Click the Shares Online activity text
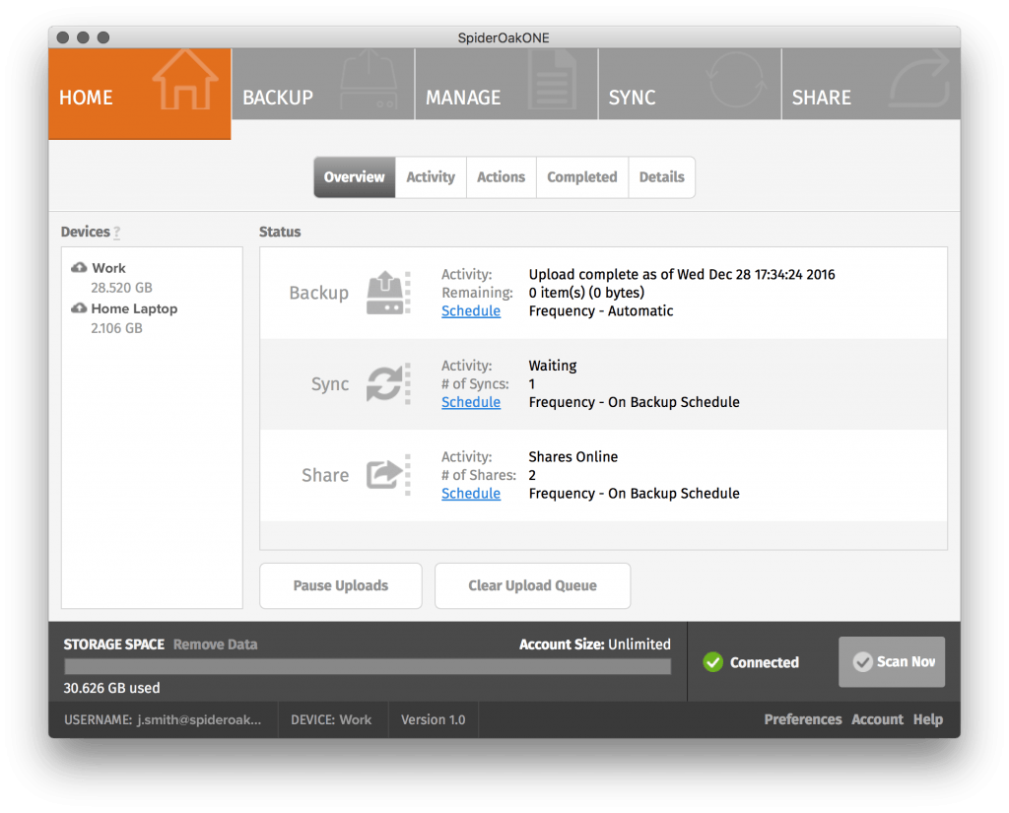 pyautogui.click(x=572, y=457)
